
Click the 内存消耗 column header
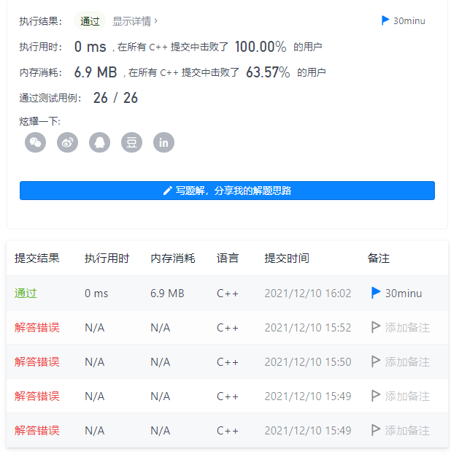tap(173, 258)
